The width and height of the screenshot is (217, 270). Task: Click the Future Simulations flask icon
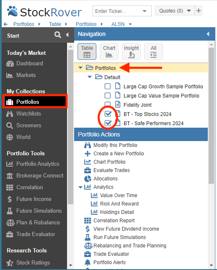pos(10,211)
